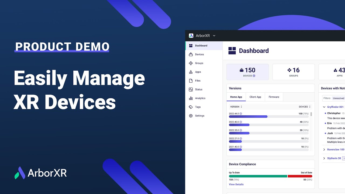Click the Dashboard page title icon

pyautogui.click(x=232, y=51)
